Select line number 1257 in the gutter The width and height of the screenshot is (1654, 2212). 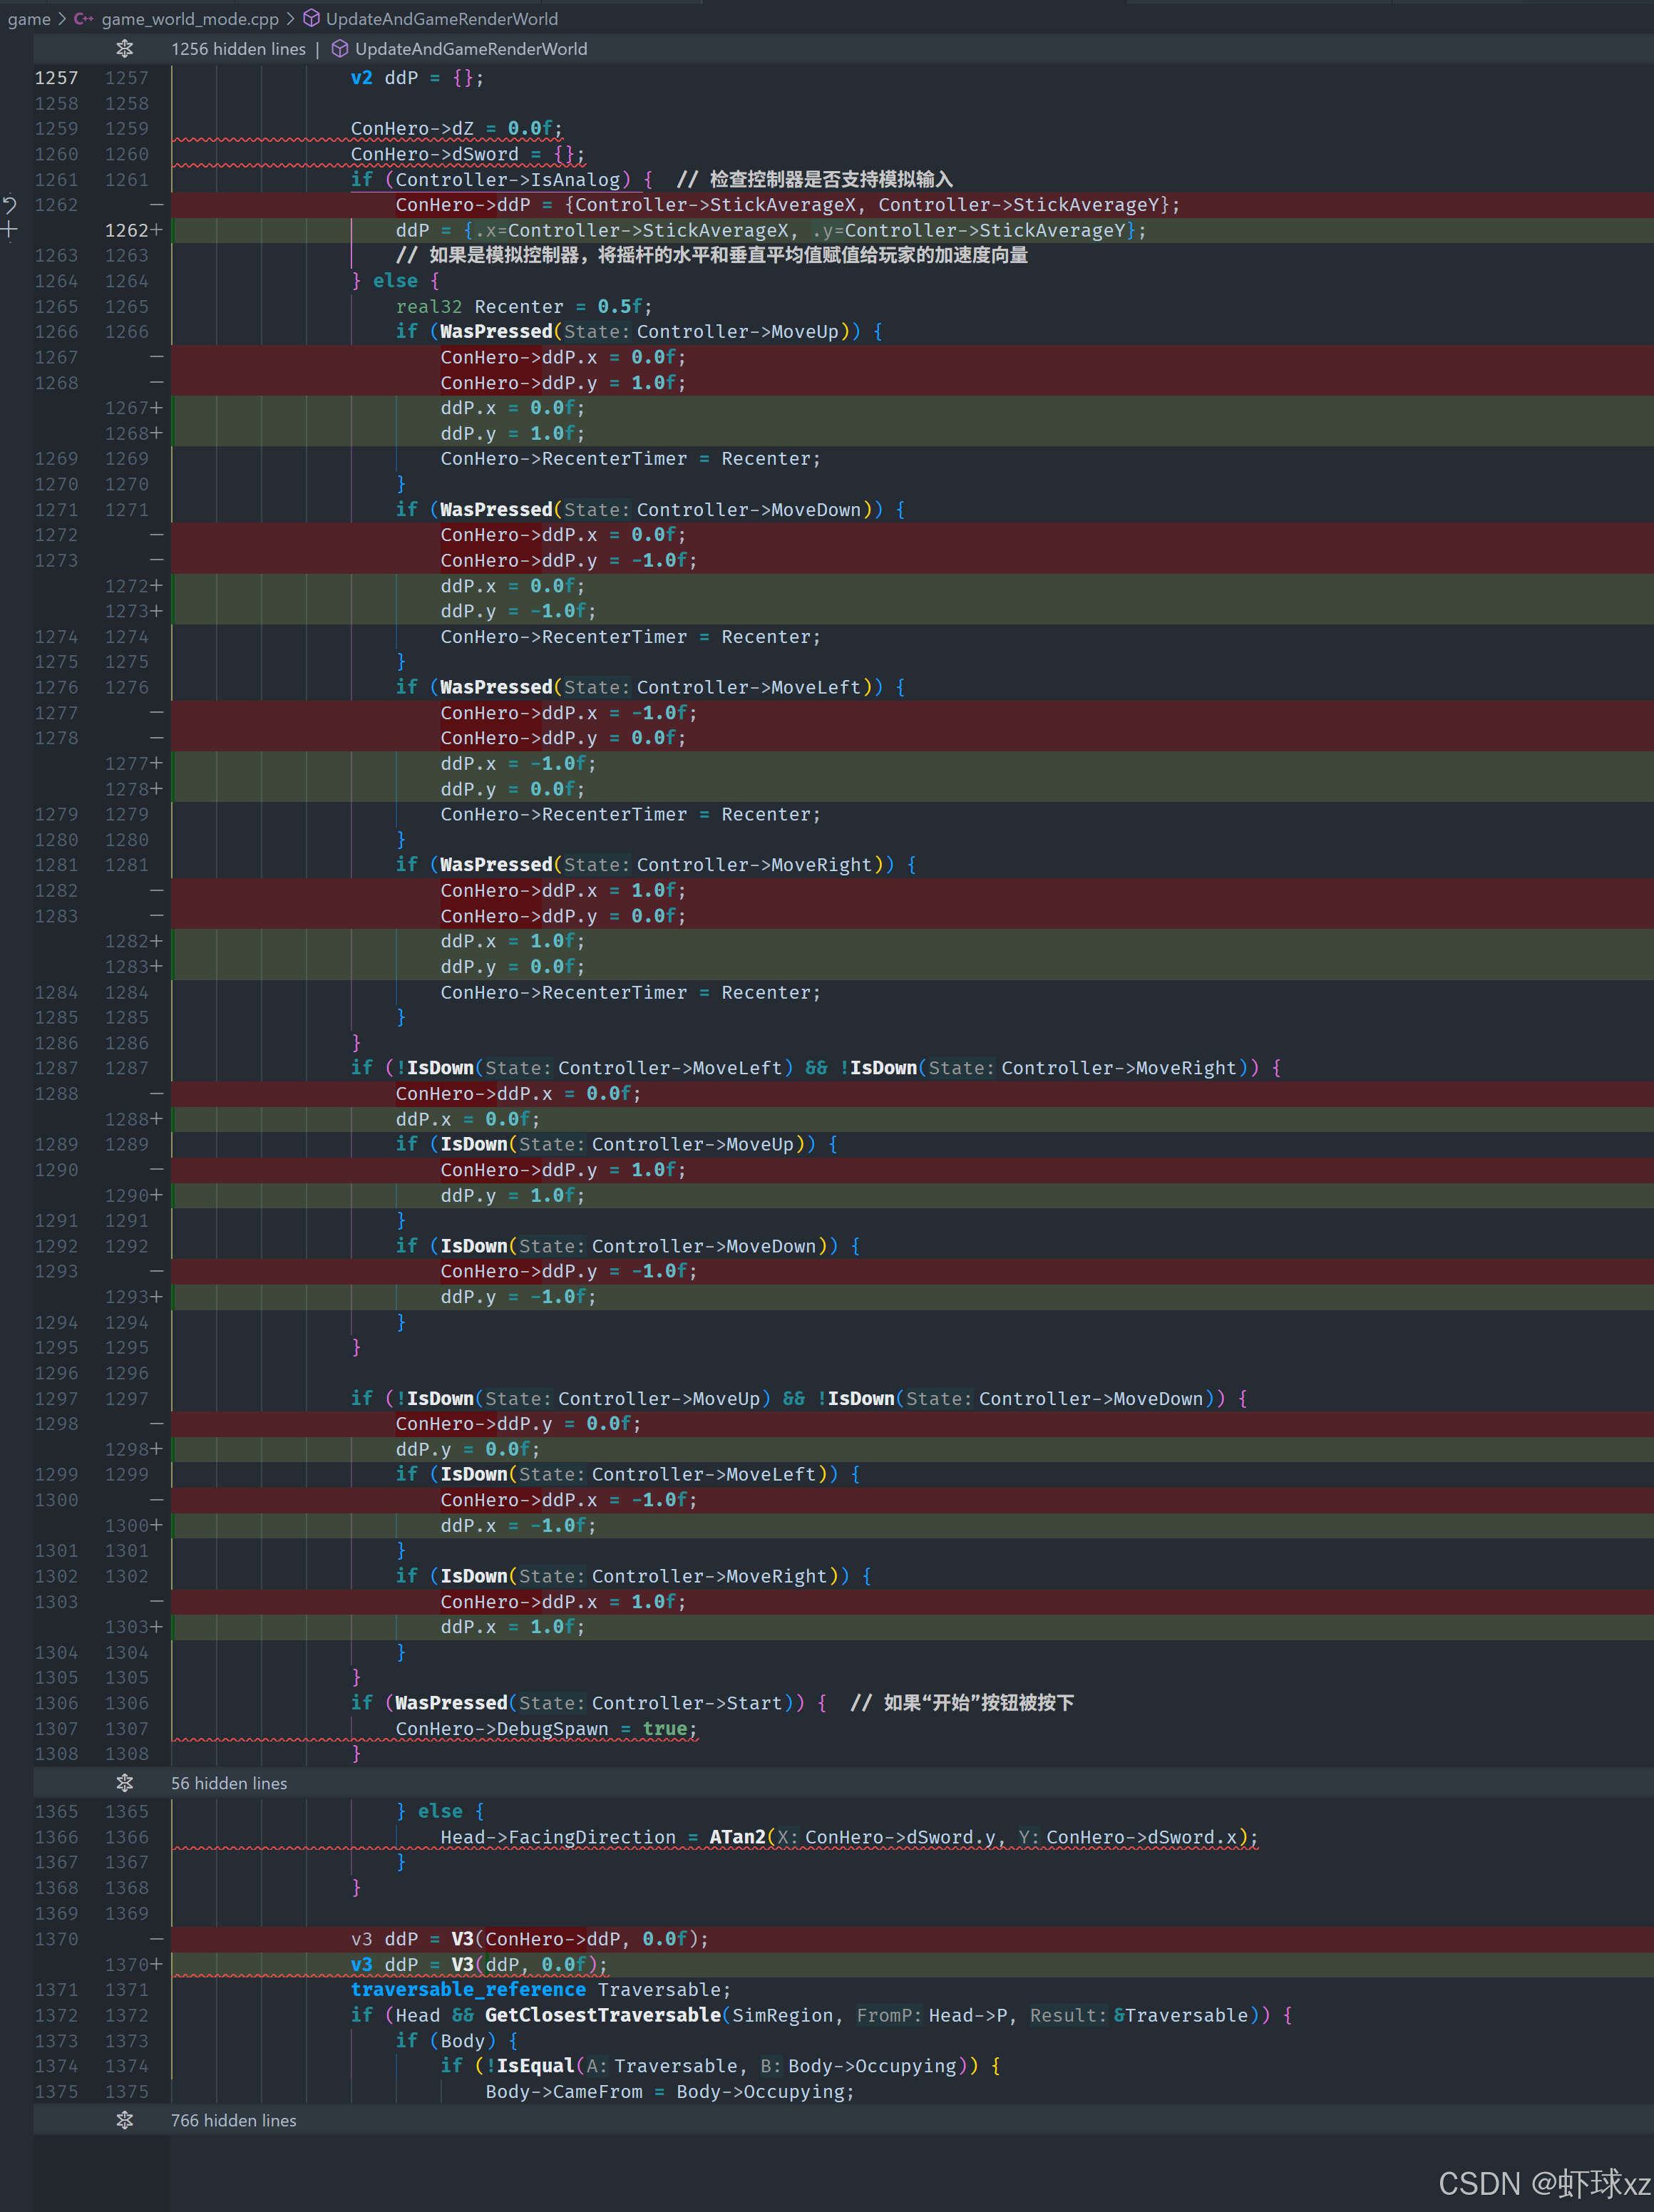pyautogui.click(x=56, y=78)
